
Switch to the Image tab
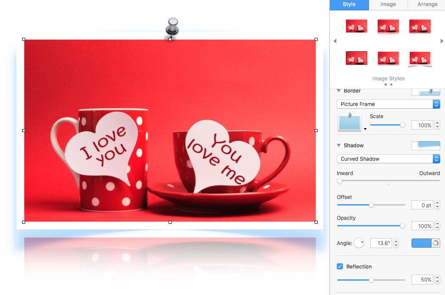388,4
